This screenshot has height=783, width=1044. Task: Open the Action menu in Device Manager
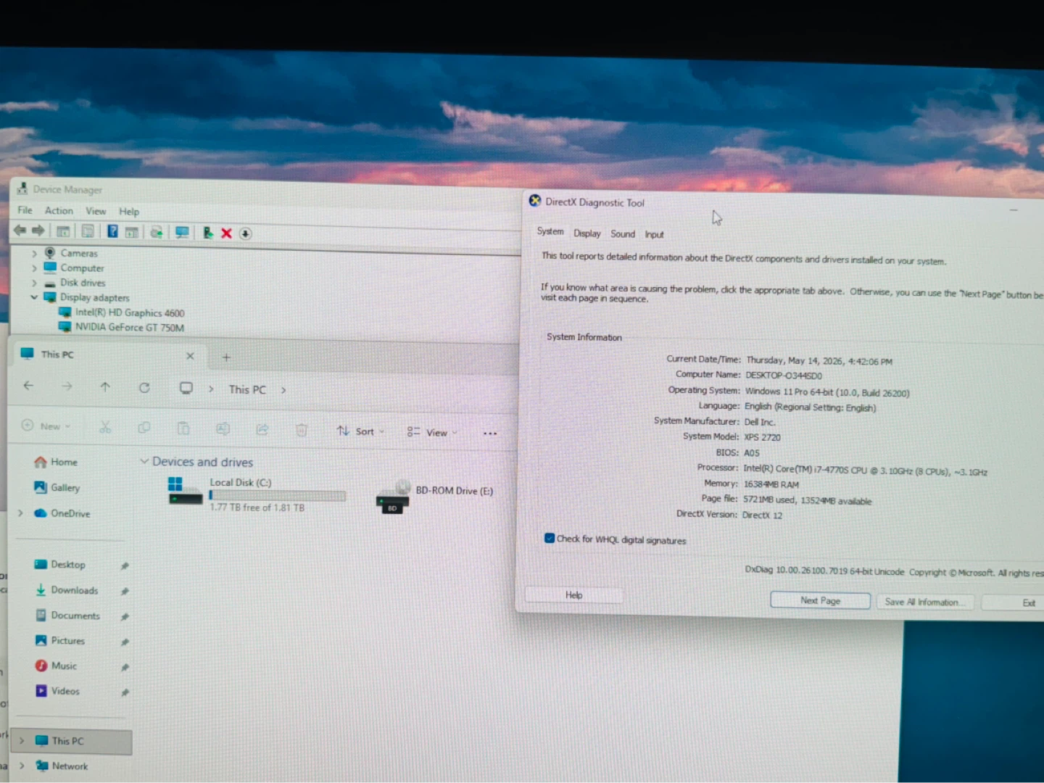click(x=59, y=211)
